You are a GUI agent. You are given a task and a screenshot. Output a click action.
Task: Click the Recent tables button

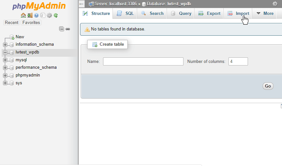point(12,22)
